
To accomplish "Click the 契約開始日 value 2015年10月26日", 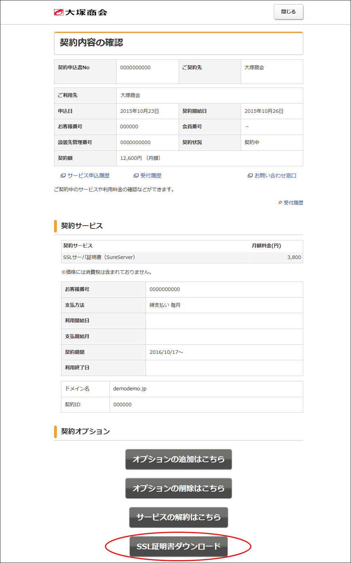I will click(x=264, y=111).
